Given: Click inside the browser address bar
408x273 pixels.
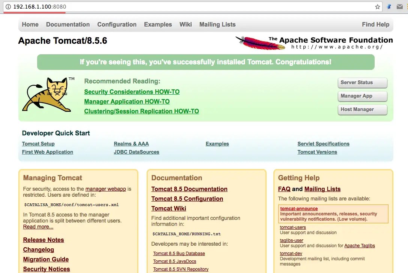Looking at the screenshot, I should click(x=150, y=6).
